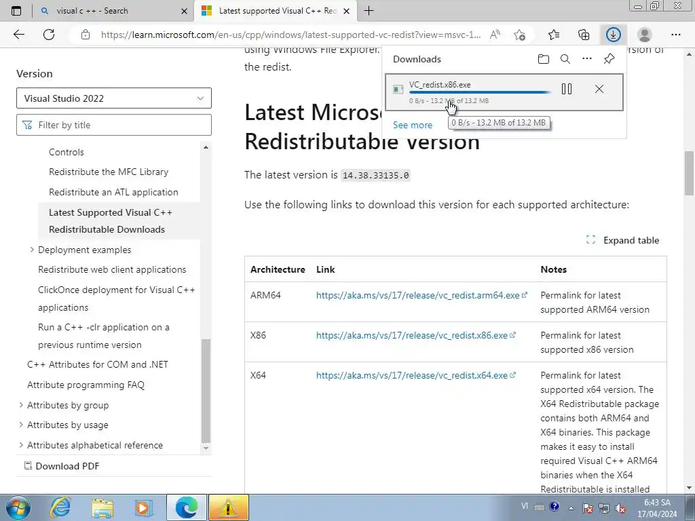
Task: Click the page vertical scrollbar thumb
Action: [689, 173]
